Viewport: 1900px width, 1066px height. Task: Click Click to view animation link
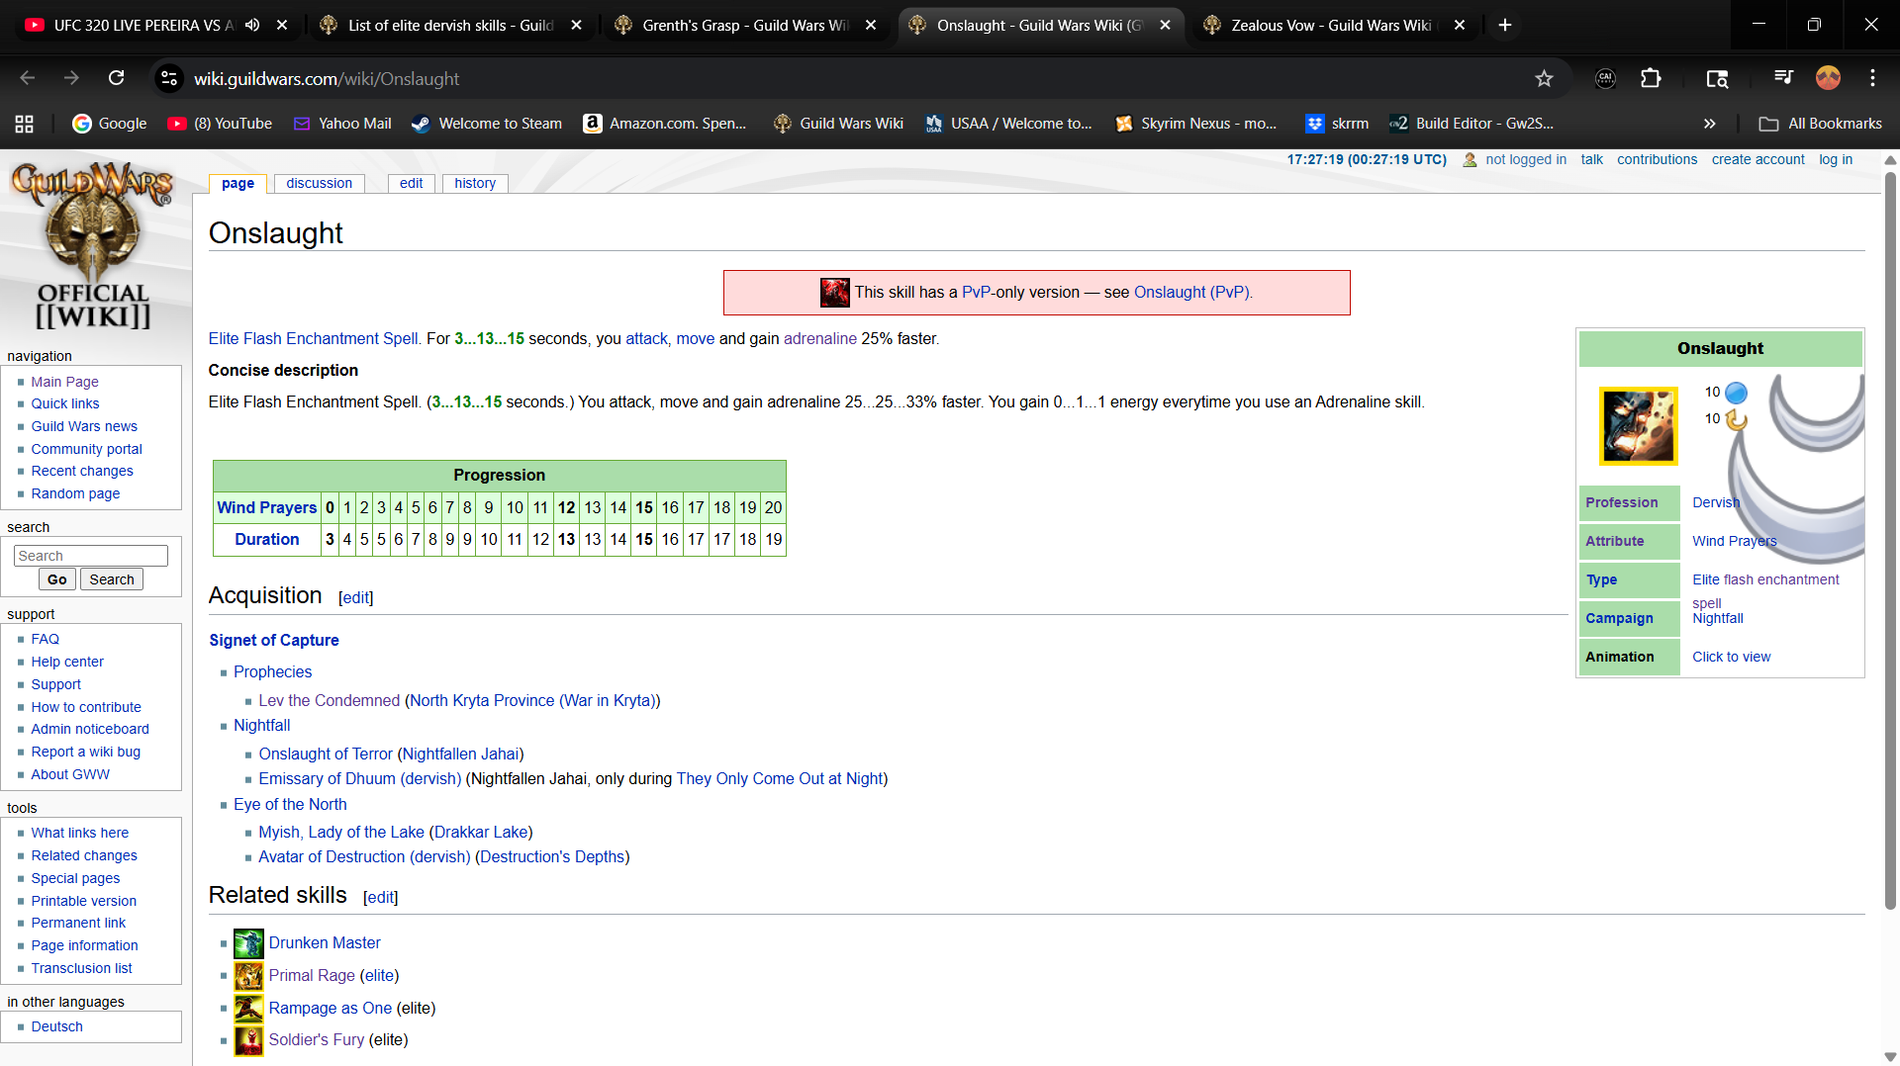pos(1731,657)
